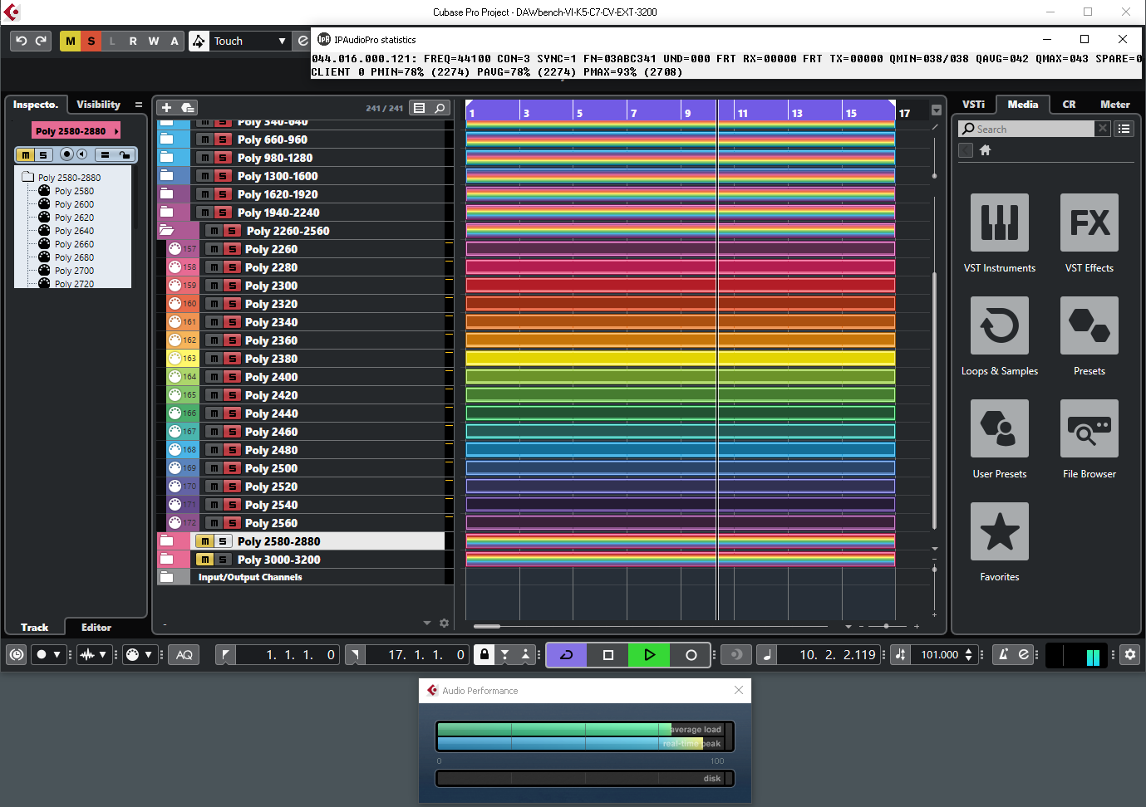This screenshot has width=1146, height=807.
Task: Expand the Poly 2580-2880 inspector name arrow
Action: (116, 131)
